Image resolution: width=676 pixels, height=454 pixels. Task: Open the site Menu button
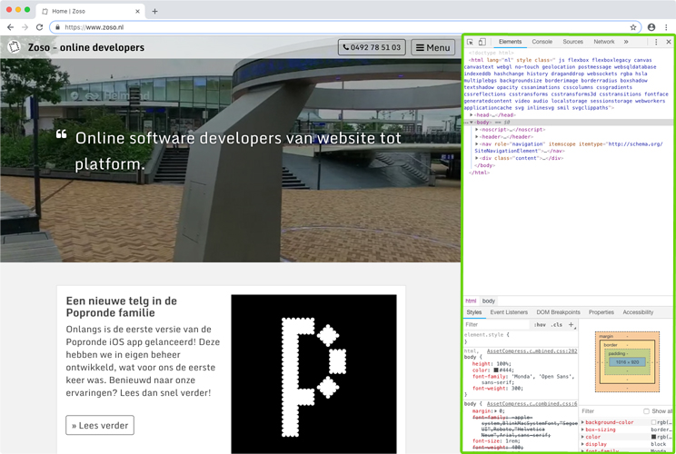click(432, 47)
